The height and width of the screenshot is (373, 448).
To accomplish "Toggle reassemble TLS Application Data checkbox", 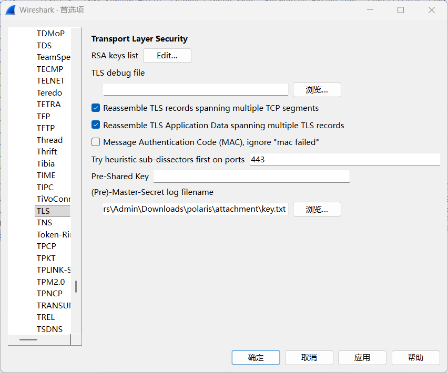I will coord(96,126).
